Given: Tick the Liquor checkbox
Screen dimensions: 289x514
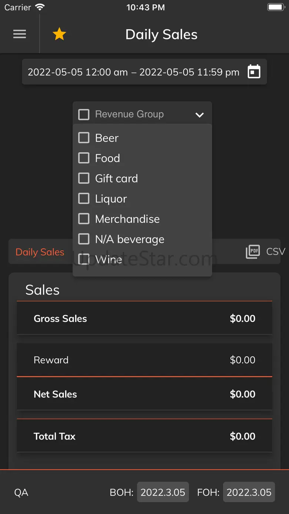Looking at the screenshot, I should point(84,199).
